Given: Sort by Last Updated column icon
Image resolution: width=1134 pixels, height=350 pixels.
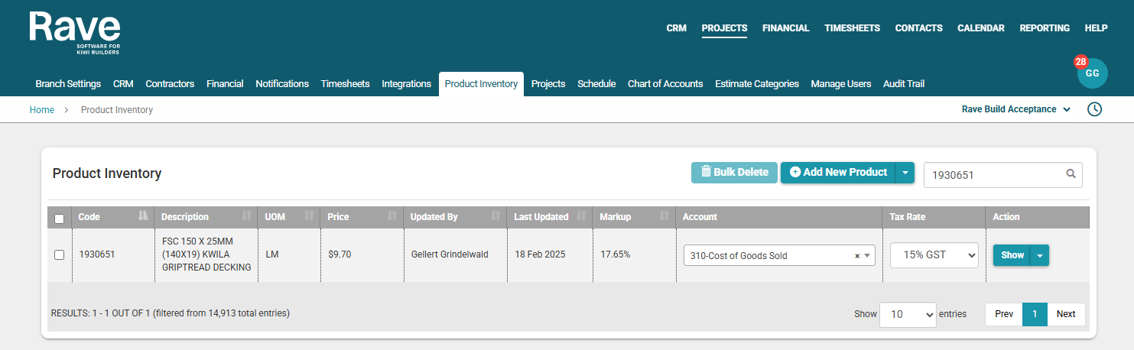Looking at the screenshot, I should point(580,217).
